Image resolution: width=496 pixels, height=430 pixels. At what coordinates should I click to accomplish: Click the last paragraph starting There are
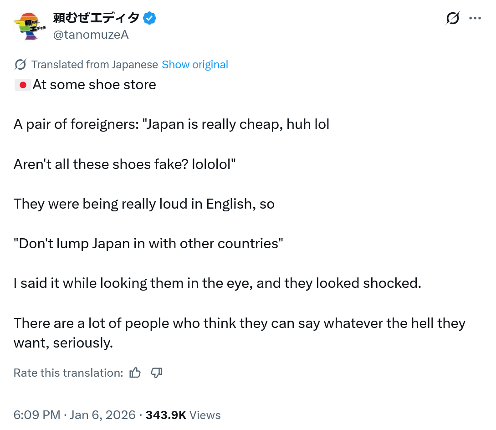pos(240,333)
